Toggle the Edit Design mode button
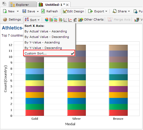143x130 pixels. coord(73,11)
